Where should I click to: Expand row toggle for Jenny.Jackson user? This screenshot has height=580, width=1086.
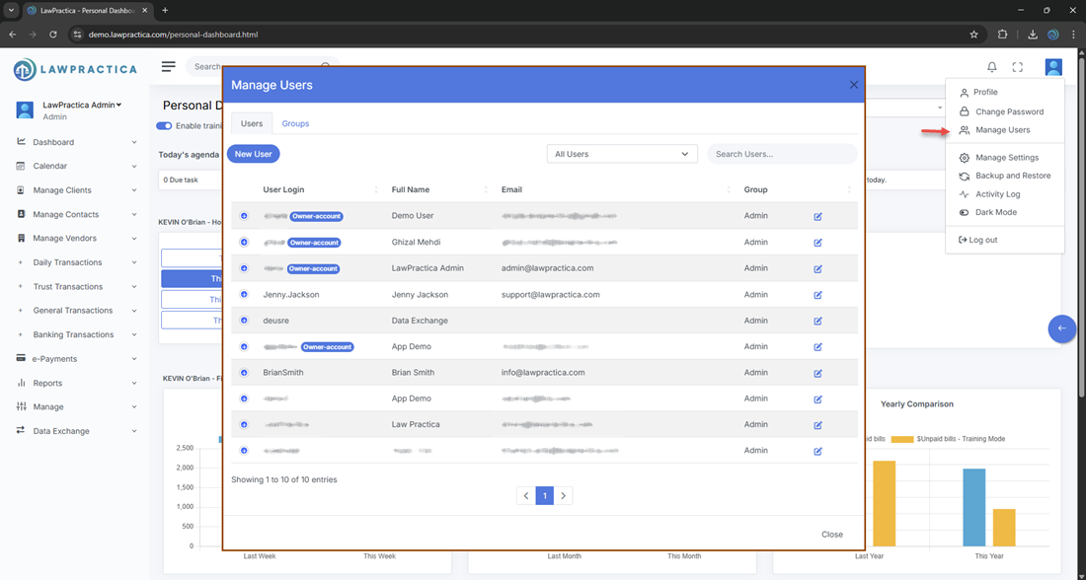(x=244, y=294)
